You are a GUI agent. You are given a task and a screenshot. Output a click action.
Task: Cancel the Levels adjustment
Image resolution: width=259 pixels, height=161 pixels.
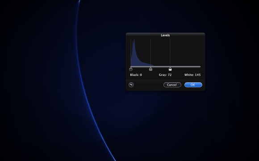tap(172, 85)
